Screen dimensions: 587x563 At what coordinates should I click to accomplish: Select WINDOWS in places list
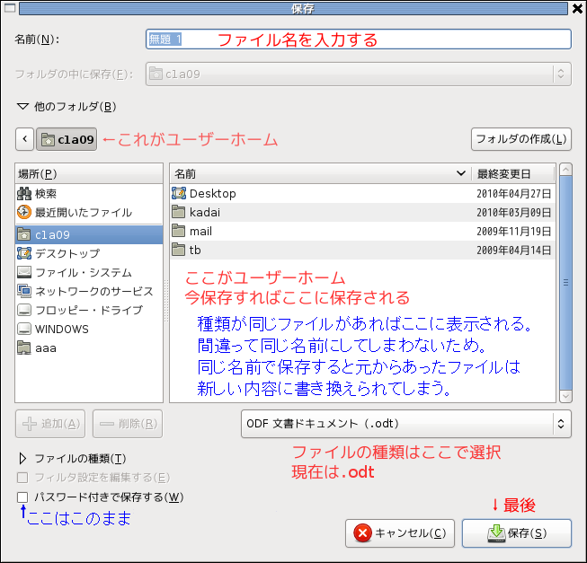point(89,329)
